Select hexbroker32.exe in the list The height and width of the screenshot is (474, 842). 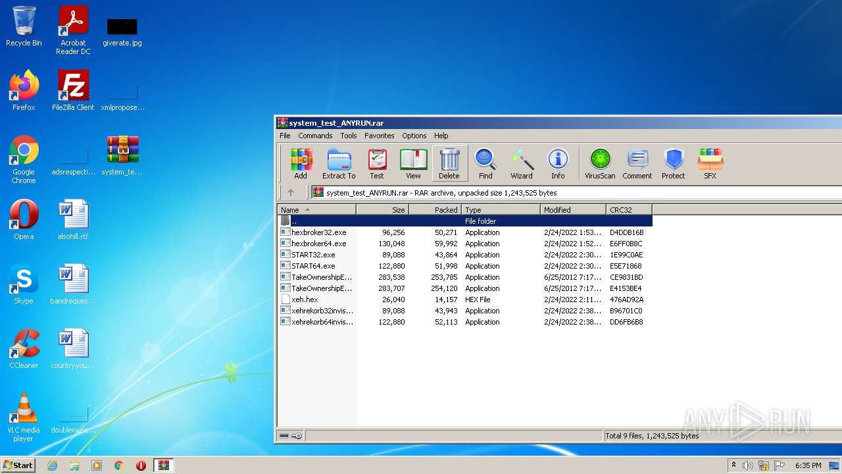click(x=465, y=232)
